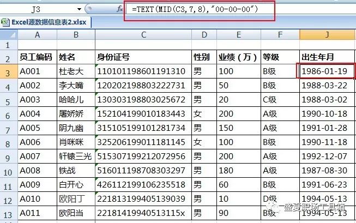This screenshot has height=223, width=356.
Task: Select performance cell 90
Action: (x=239, y=213)
